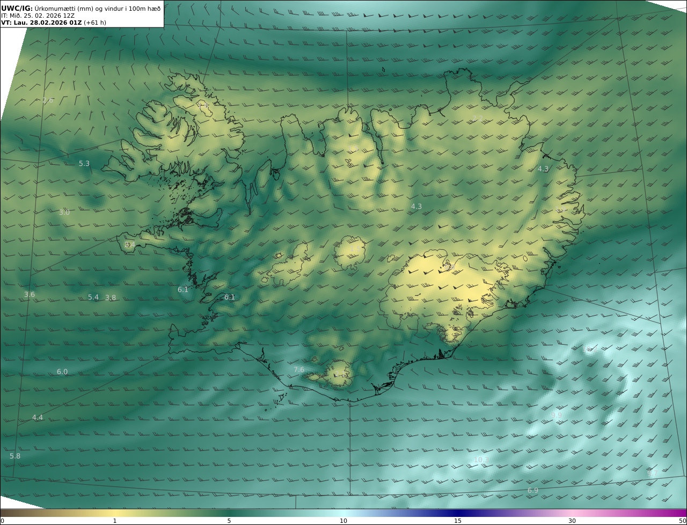The image size is (687, 525).
Task: Click the map value '2.2'
Action: click(x=478, y=118)
